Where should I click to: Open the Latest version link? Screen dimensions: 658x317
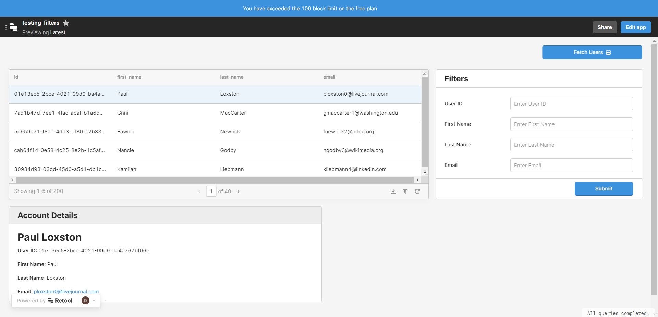58,32
